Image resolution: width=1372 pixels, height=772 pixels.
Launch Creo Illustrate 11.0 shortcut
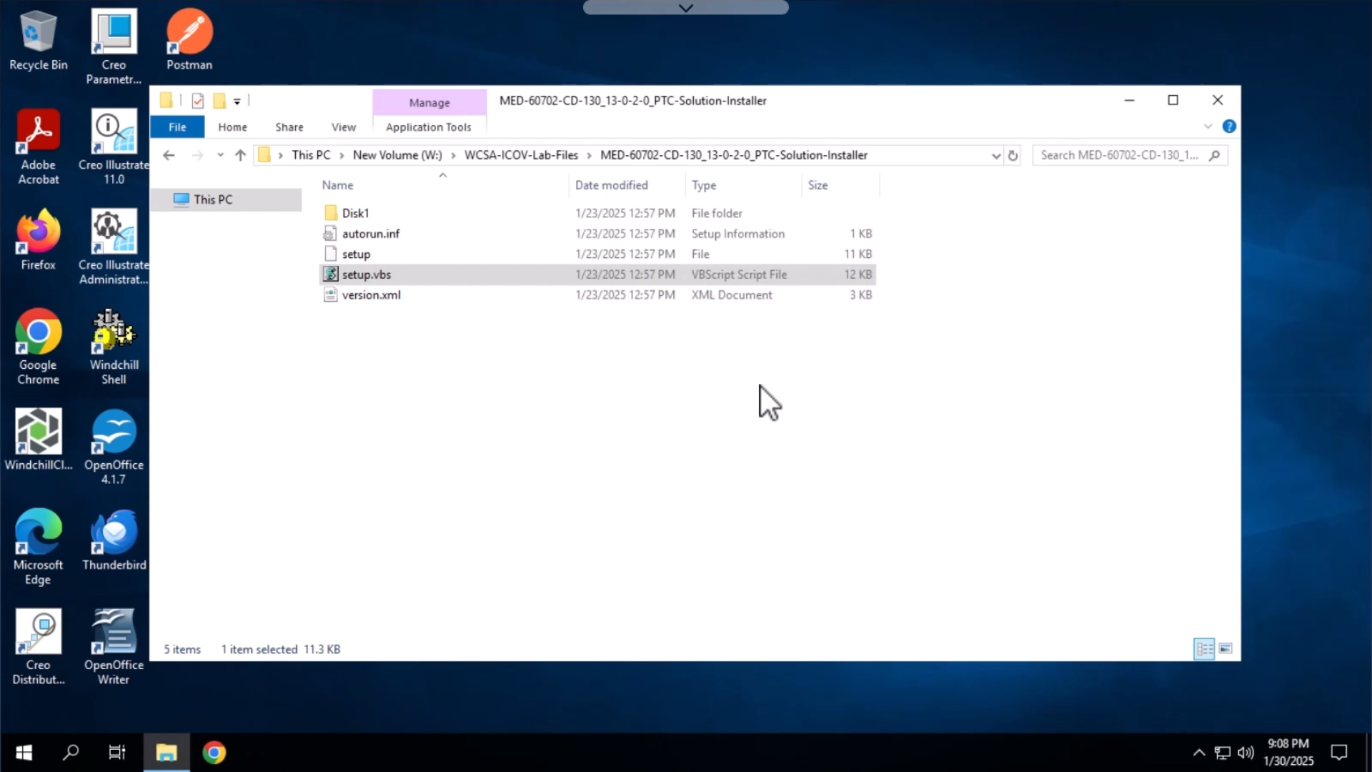[114, 147]
